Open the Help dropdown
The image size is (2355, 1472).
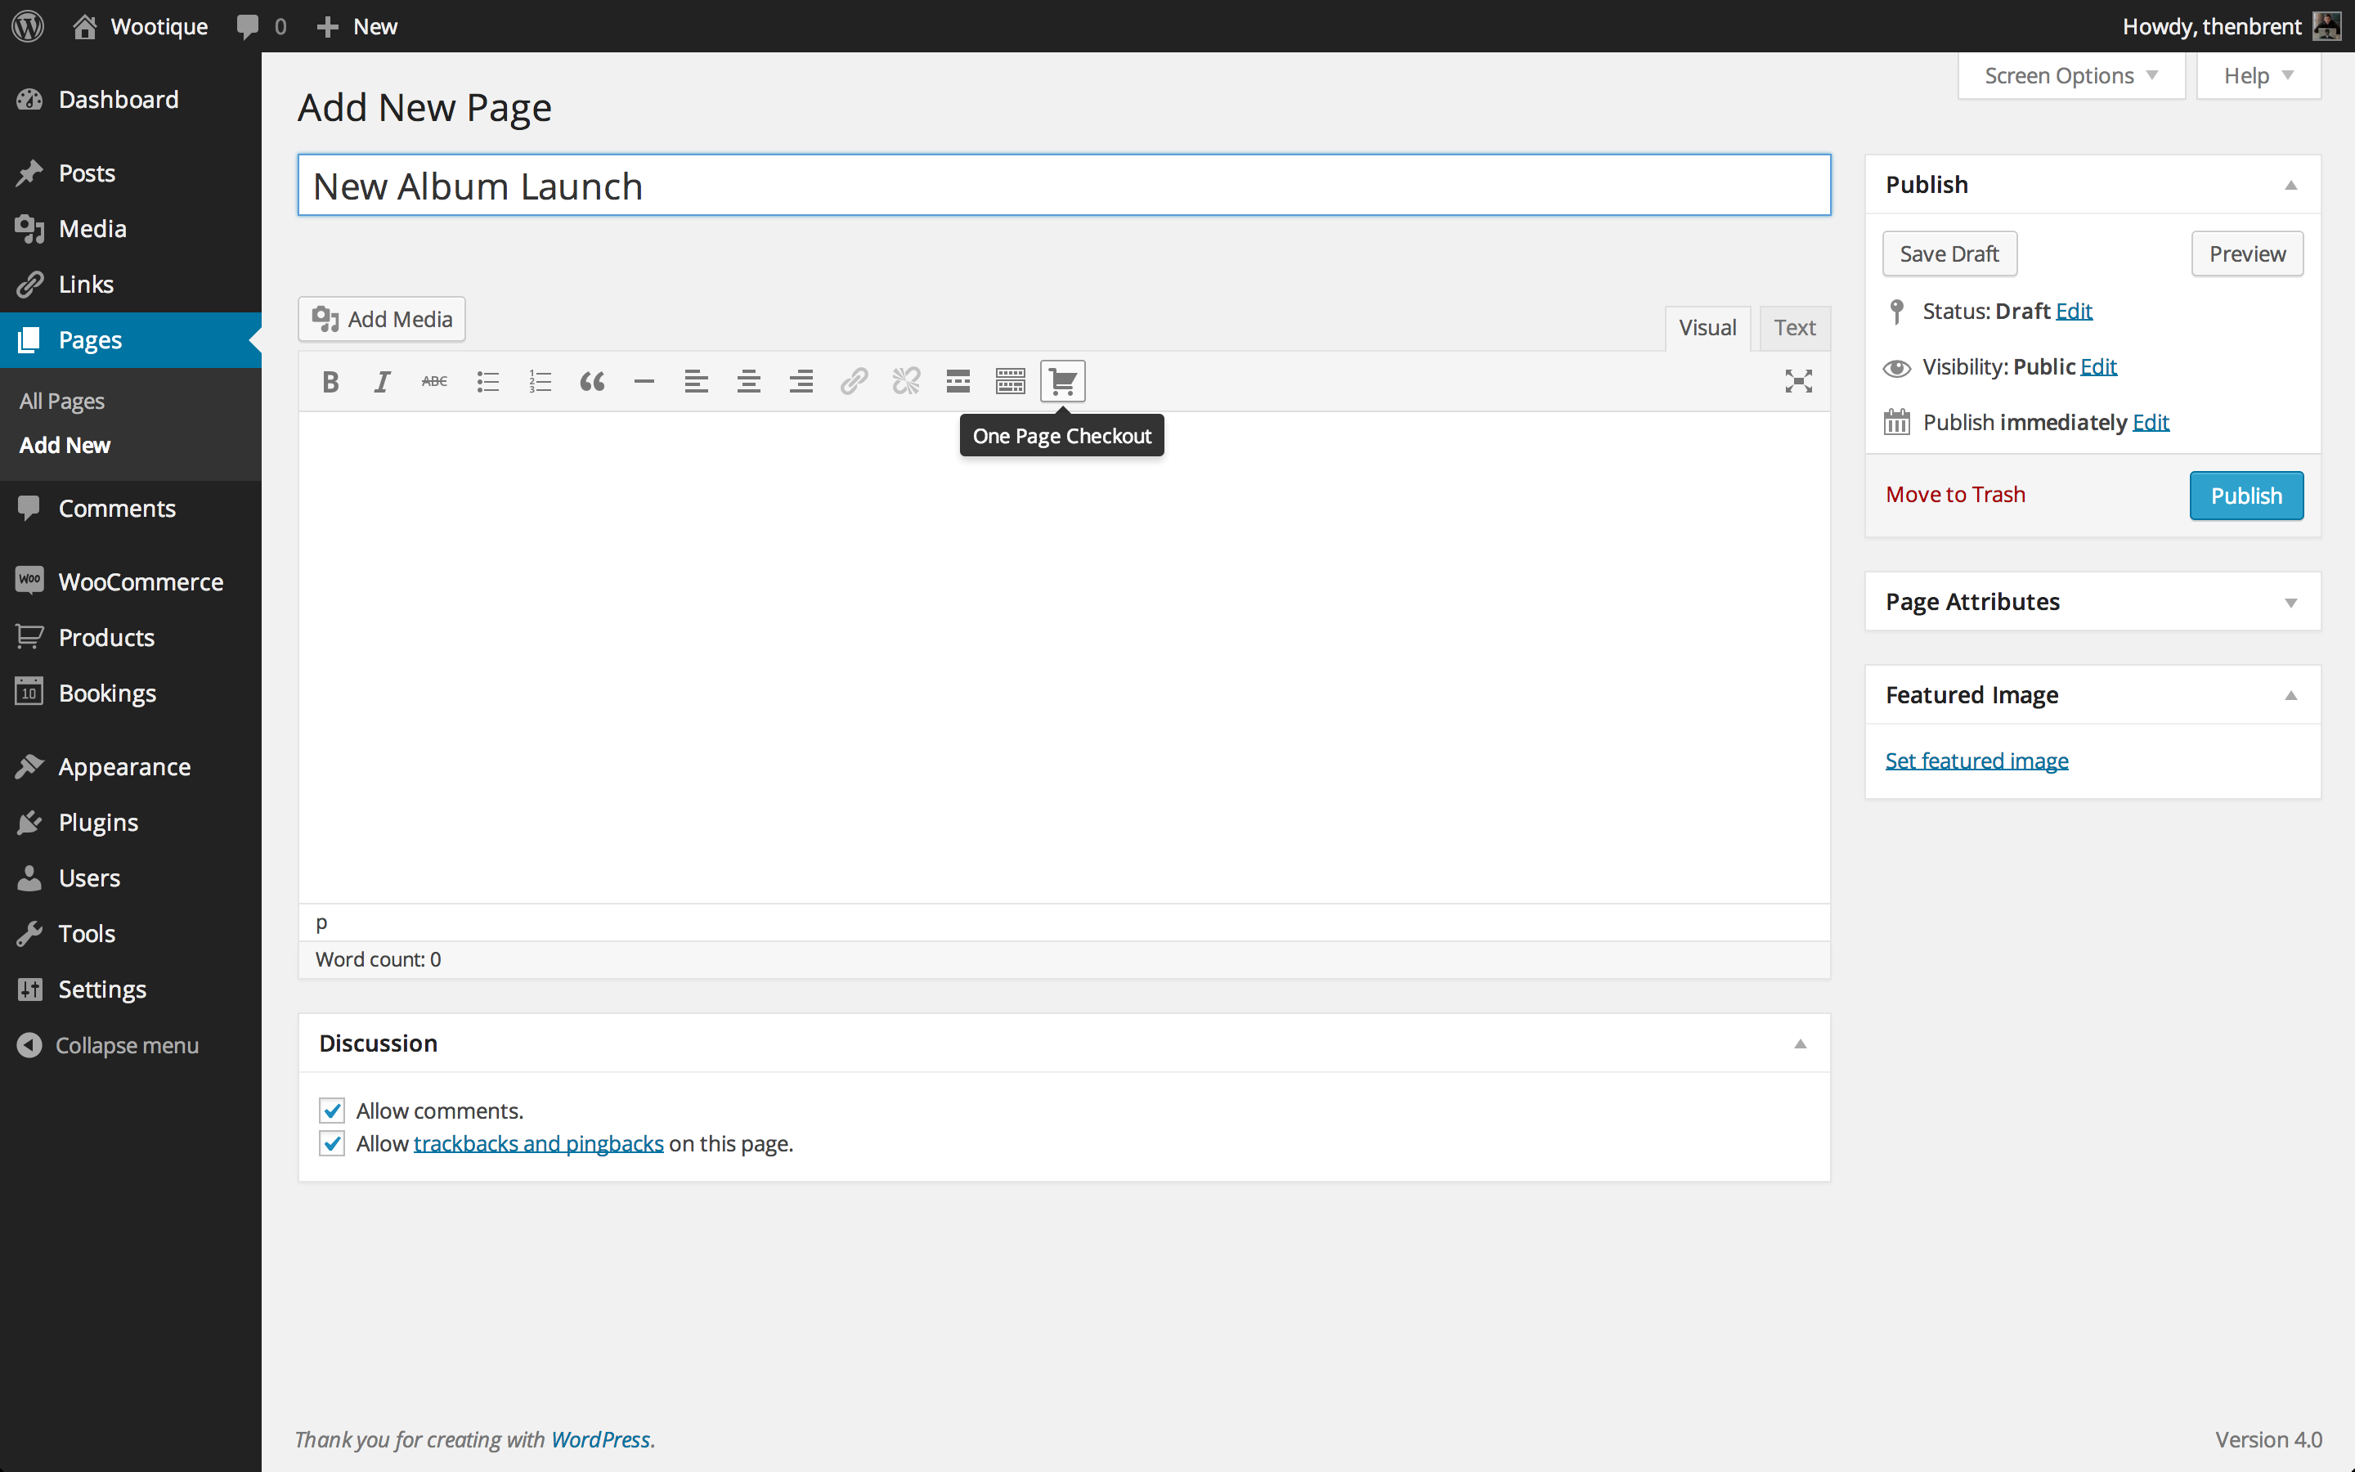(x=2258, y=76)
